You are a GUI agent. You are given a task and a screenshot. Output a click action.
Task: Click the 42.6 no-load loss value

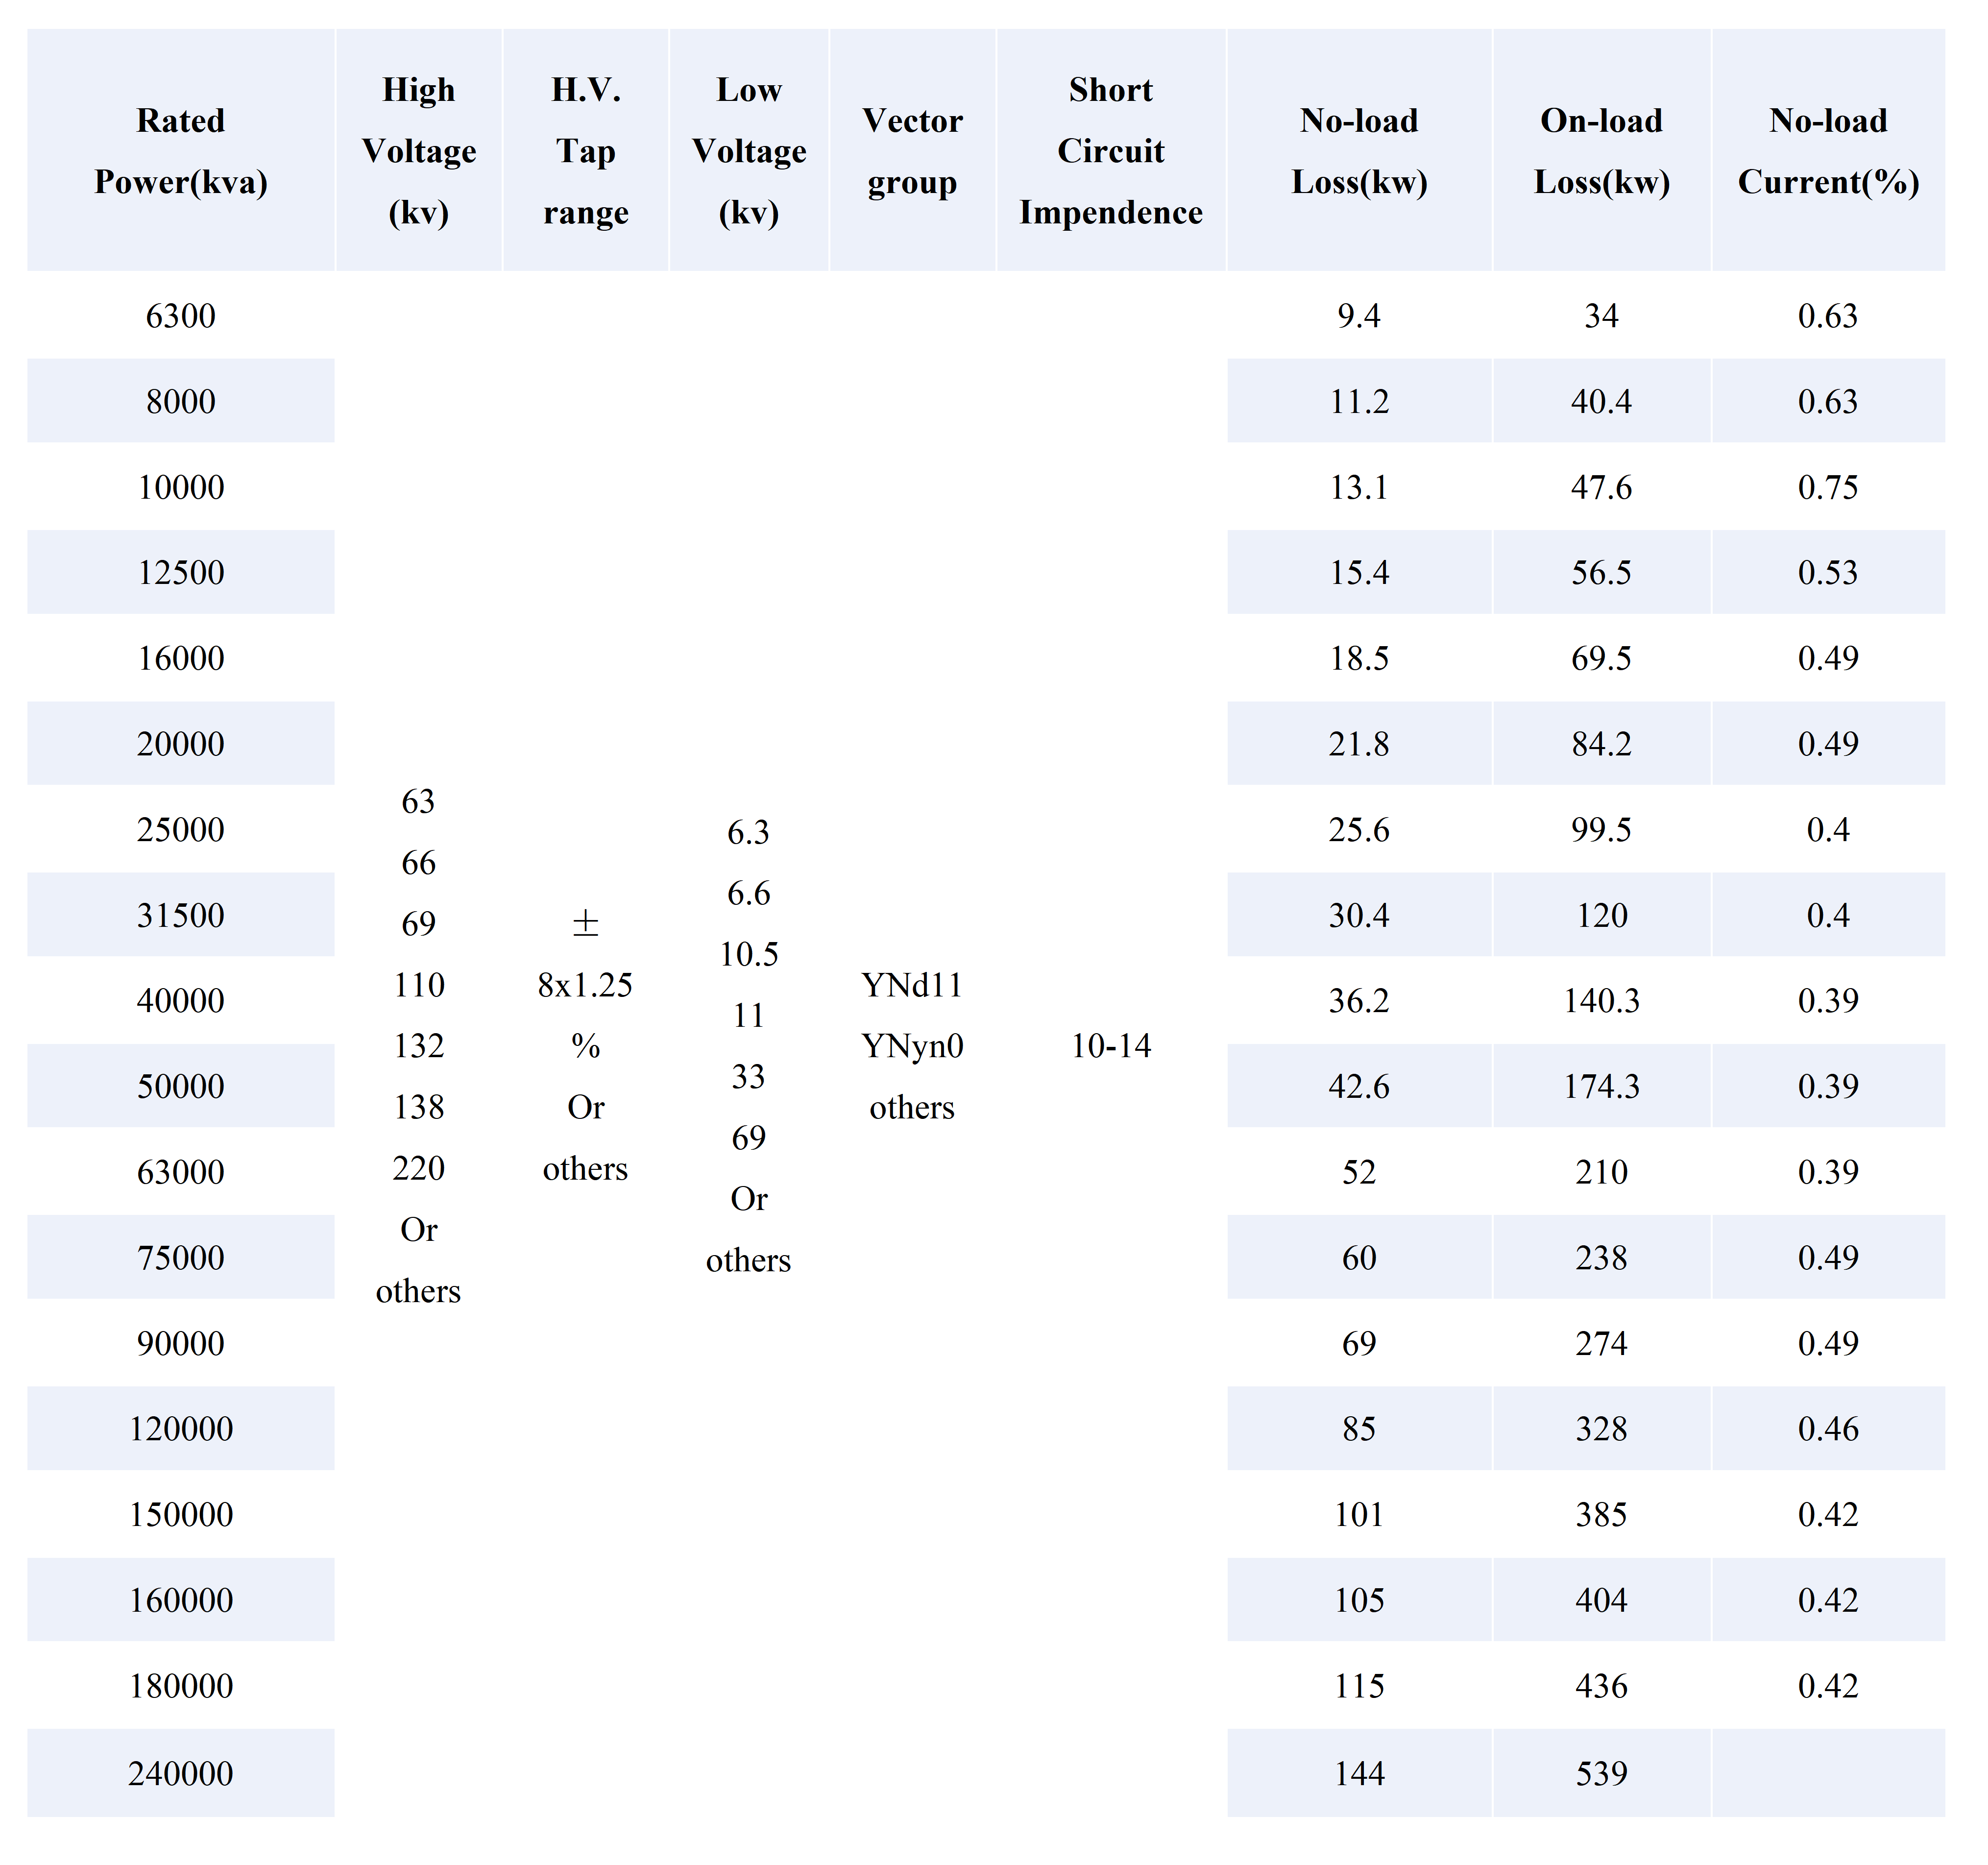pos(1360,1086)
